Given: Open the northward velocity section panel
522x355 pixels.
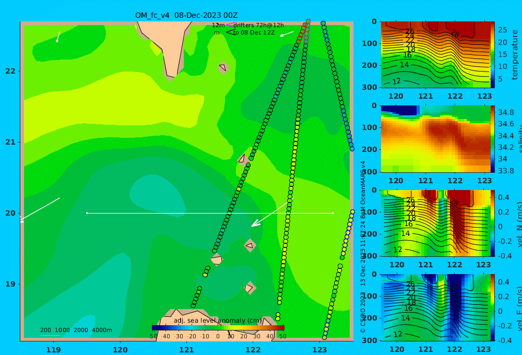Looking at the screenshot, I should pos(435,223).
